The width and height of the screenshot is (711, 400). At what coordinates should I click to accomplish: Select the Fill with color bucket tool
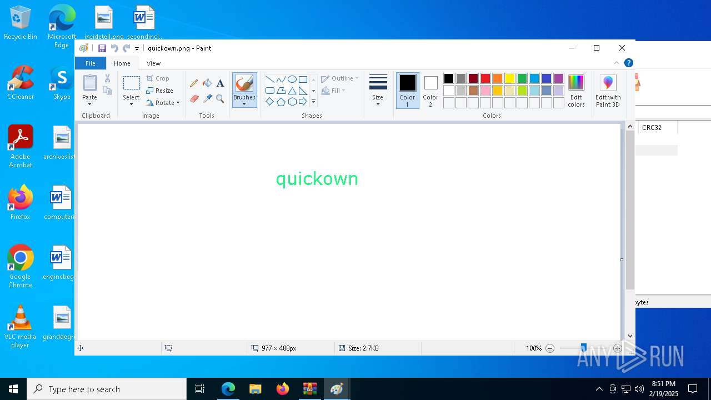(x=207, y=83)
